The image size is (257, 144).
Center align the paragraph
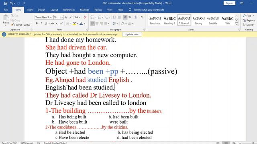[97, 24]
